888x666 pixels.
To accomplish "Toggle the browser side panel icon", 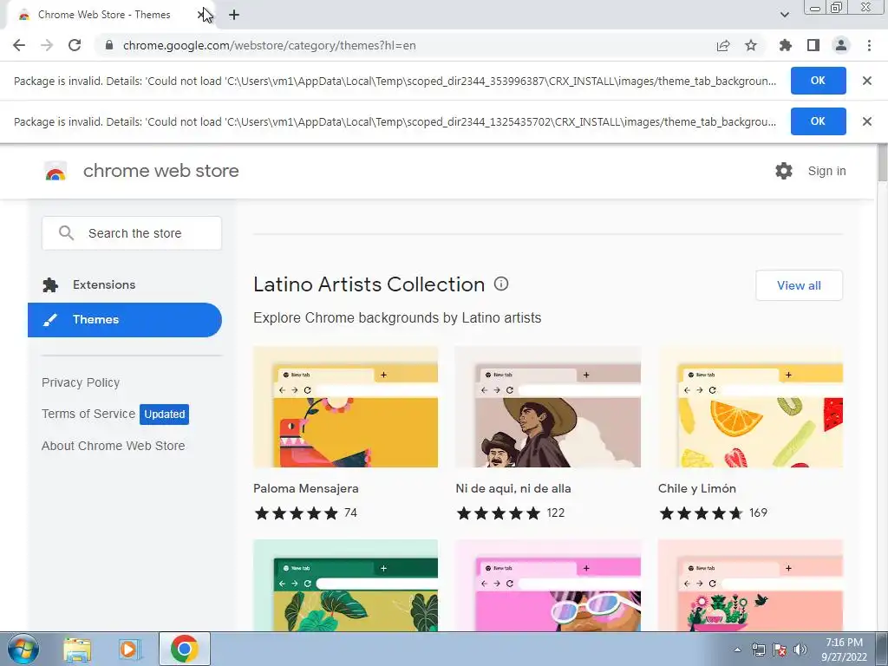I will click(x=813, y=45).
